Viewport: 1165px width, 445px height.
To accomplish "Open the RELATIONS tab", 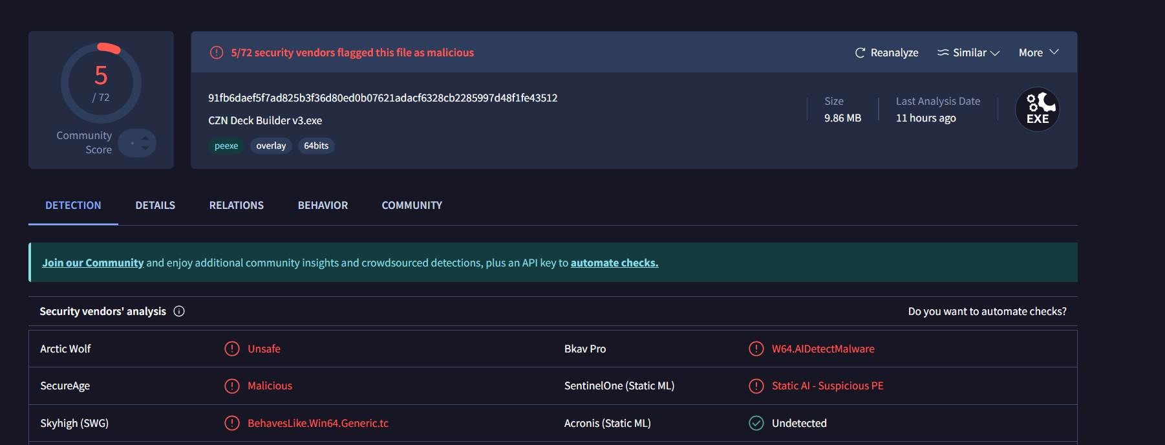I will click(x=237, y=205).
